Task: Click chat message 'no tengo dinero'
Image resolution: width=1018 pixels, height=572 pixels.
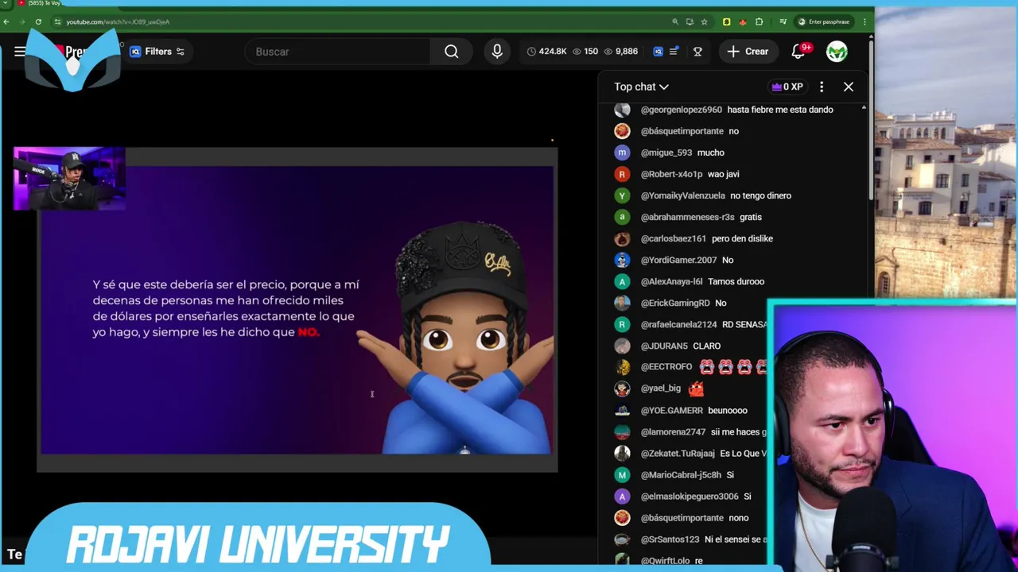Action: pyautogui.click(x=760, y=195)
